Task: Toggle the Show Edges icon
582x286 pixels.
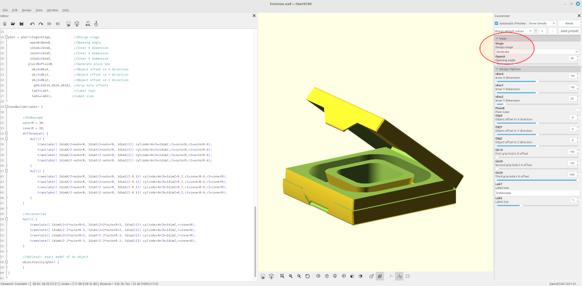Action: tap(408, 276)
